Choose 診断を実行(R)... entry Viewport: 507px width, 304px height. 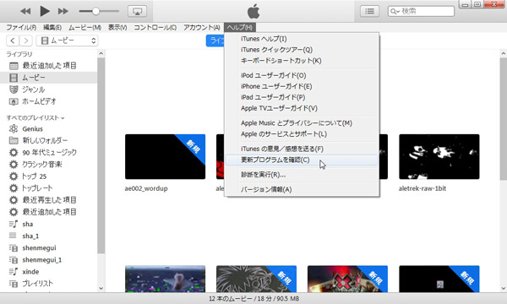click(x=302, y=175)
